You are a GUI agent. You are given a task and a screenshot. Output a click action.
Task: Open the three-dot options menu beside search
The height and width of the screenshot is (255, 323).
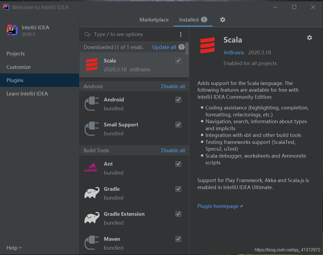point(181,34)
